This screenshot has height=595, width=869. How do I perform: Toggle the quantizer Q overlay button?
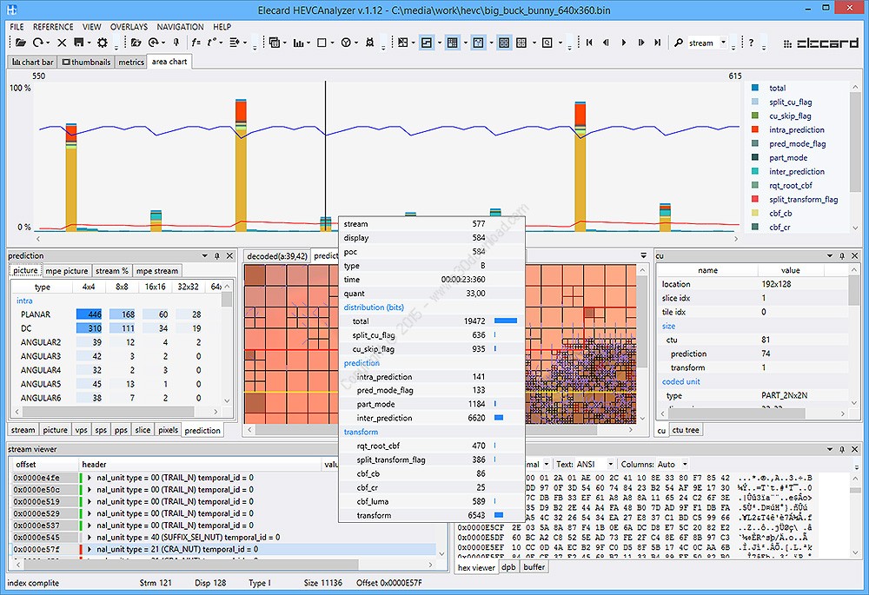(547, 43)
